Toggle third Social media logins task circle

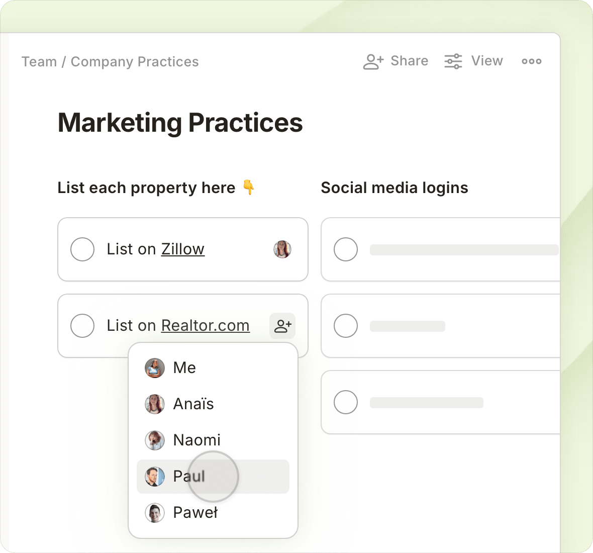(x=346, y=402)
